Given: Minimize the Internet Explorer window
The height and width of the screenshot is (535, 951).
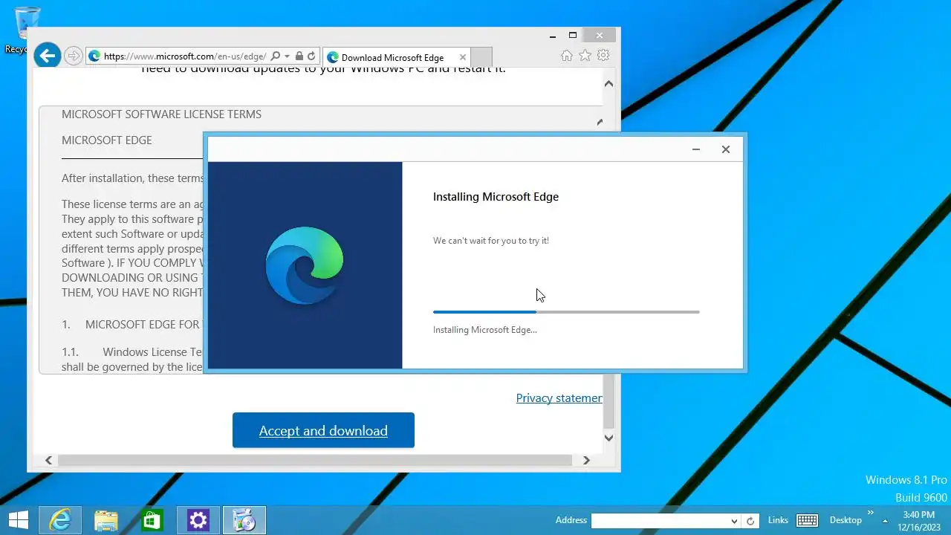Looking at the screenshot, I should pos(552,35).
